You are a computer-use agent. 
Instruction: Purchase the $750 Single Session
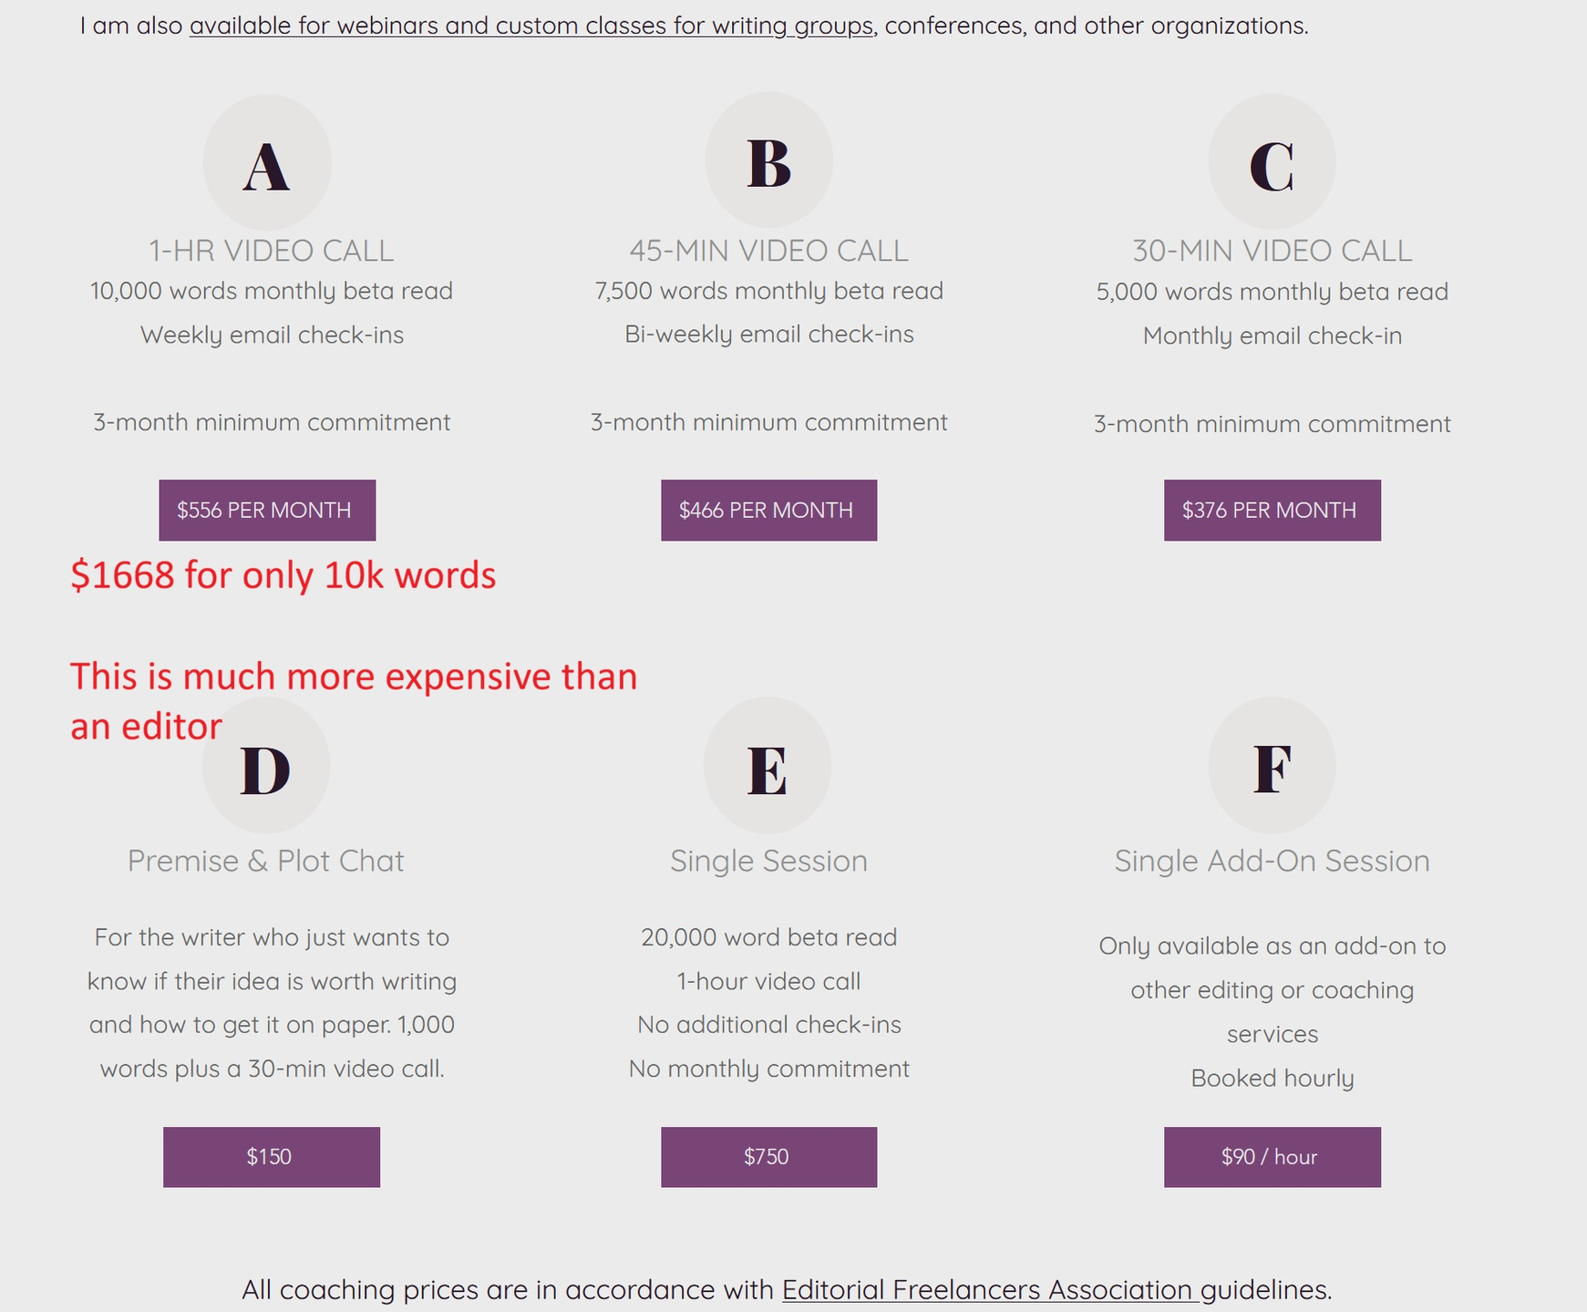click(768, 1157)
